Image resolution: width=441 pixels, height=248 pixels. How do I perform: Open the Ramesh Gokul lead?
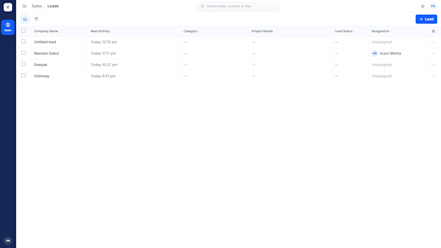tap(47, 53)
